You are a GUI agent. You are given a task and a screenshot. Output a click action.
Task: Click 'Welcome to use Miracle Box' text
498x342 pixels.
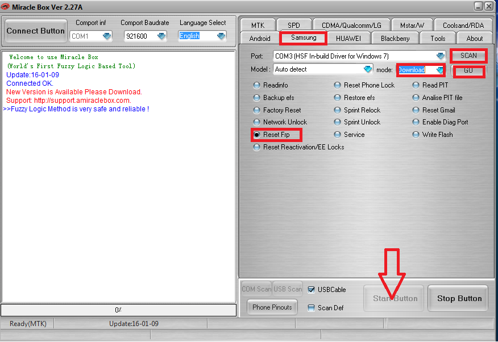click(53, 57)
